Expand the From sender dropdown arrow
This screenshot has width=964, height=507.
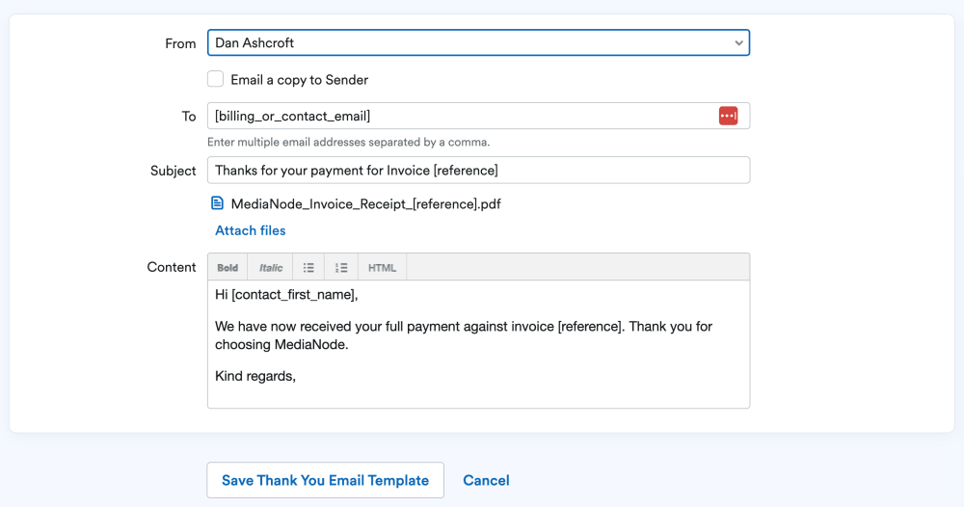[738, 43]
